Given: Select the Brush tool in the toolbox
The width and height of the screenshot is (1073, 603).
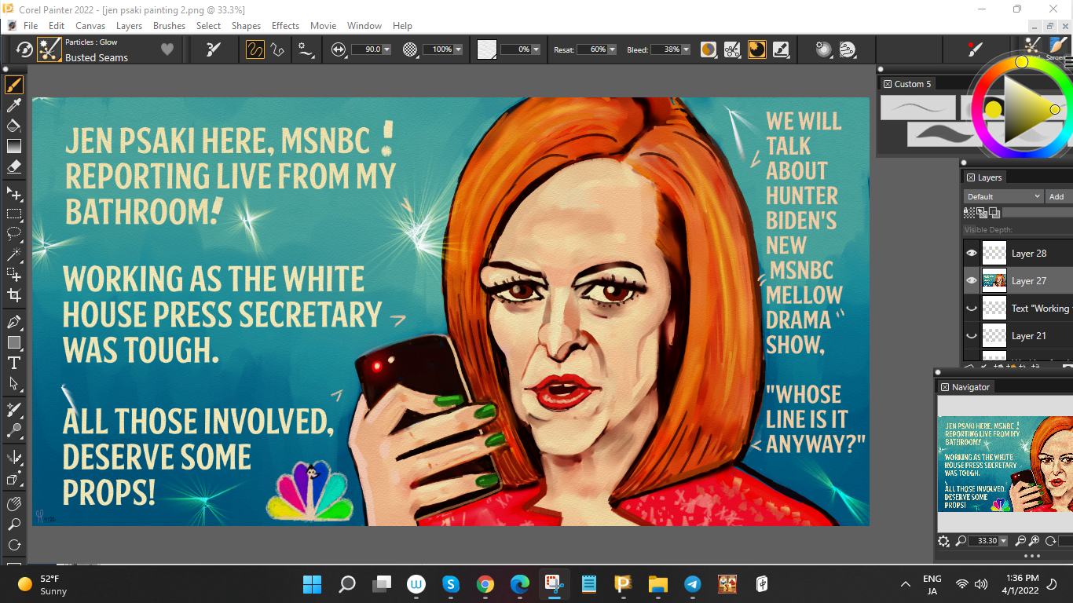Looking at the screenshot, I should (14, 85).
